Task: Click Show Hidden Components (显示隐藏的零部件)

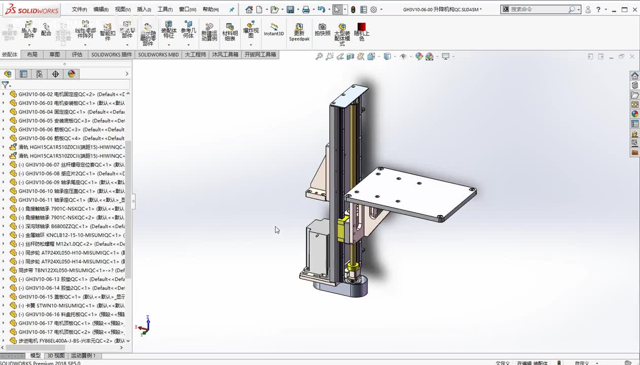Action: click(x=148, y=34)
